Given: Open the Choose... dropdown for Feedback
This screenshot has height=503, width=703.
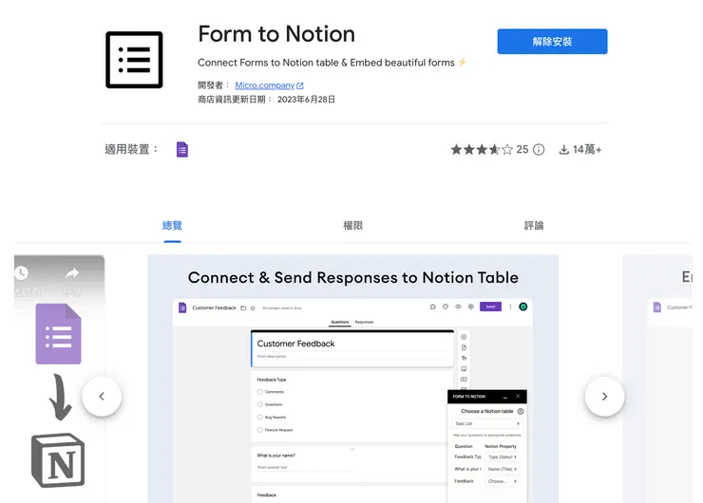Looking at the screenshot, I should 503,481.
